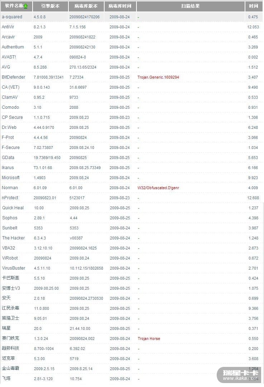Select the Quick Heal entry
This screenshot has width=264, height=387.
(x=13, y=208)
